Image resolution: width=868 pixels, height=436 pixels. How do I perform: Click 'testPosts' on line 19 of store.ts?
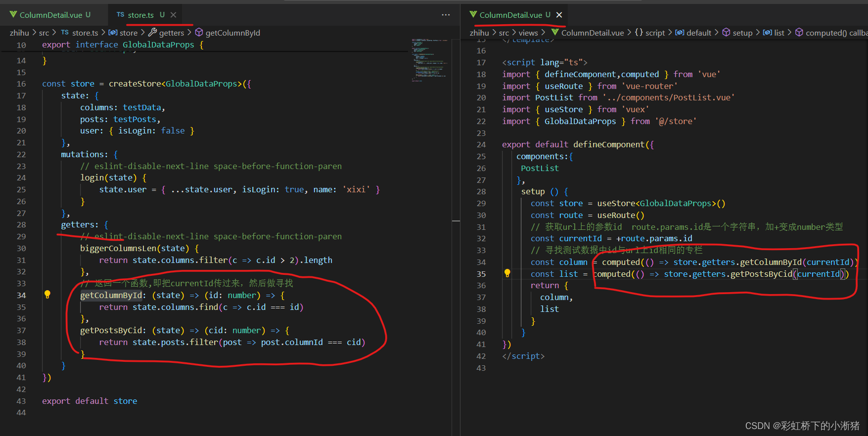tap(135, 119)
